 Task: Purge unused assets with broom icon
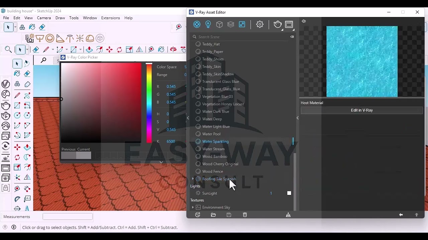(288, 215)
